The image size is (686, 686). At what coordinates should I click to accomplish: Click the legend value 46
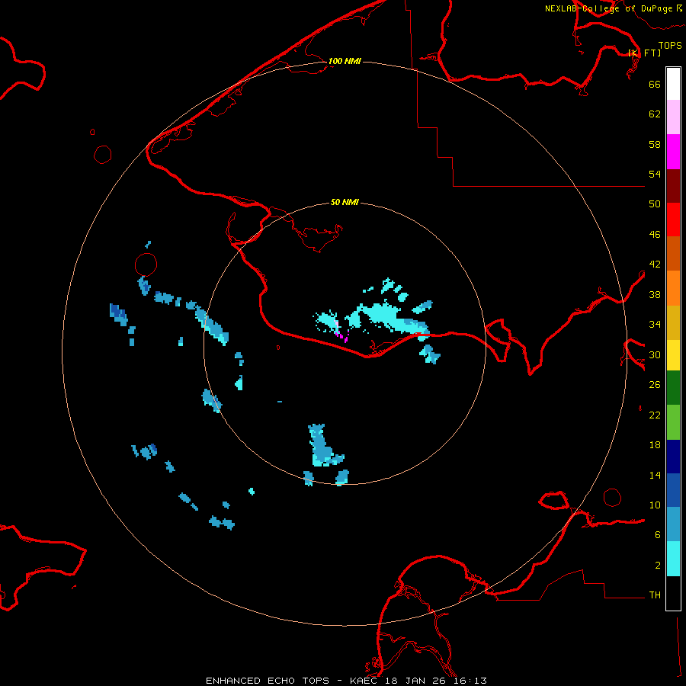655,235
